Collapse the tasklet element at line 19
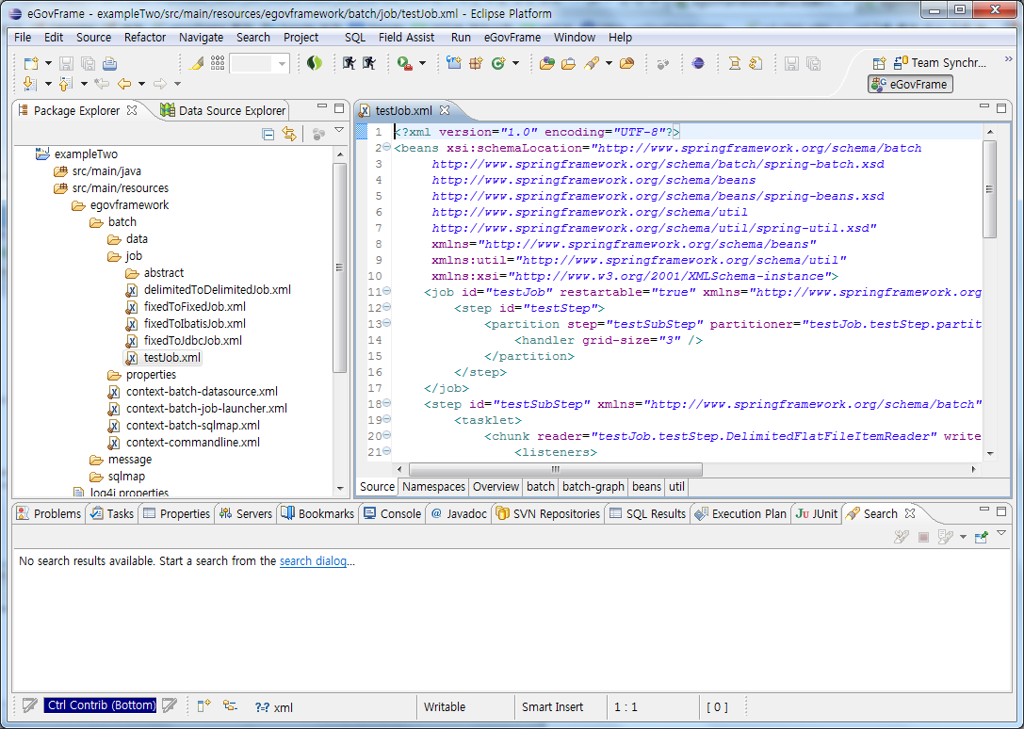Image resolution: width=1024 pixels, height=729 pixels. point(386,419)
